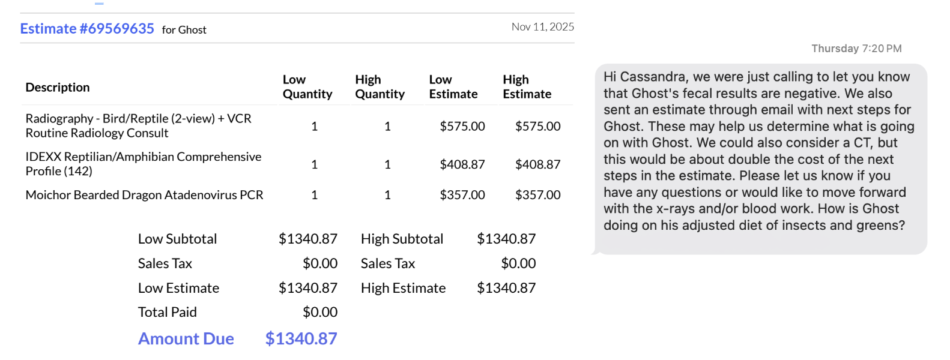Click the High Estimate column header
Screen dimensions: 950x360
527,87
